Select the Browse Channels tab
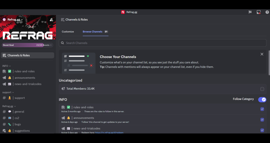This screenshot has width=270, height=143. (x=92, y=32)
